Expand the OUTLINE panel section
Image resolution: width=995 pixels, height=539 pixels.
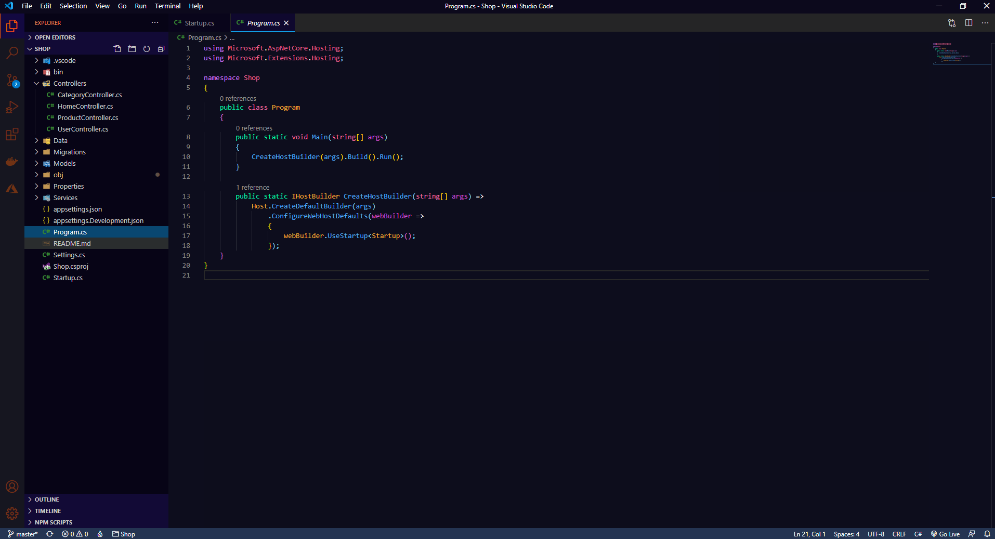[47, 499]
